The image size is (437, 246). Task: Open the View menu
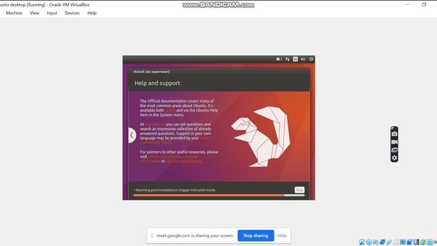coord(35,13)
